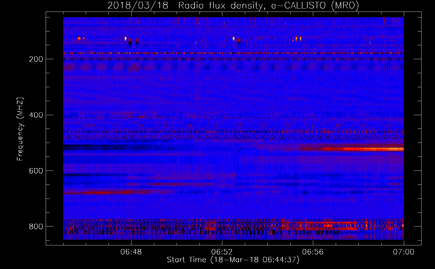Image resolution: width=435 pixels, height=269 pixels.
Task: Click the '06:56' time tick label
Action: (x=313, y=252)
